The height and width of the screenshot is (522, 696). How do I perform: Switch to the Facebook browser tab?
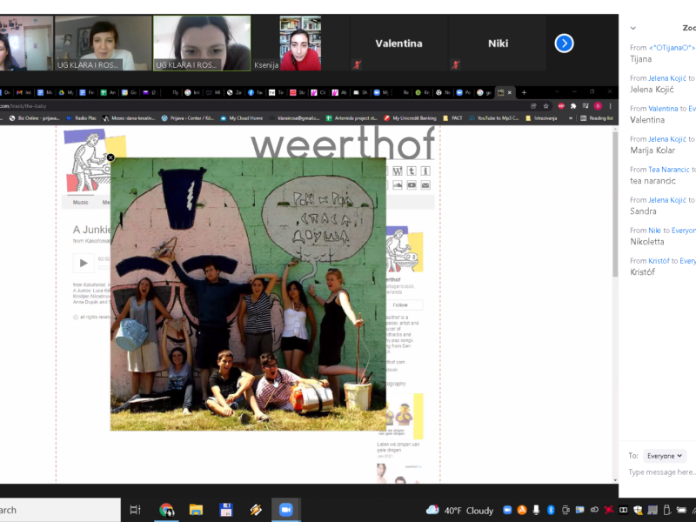(x=255, y=93)
